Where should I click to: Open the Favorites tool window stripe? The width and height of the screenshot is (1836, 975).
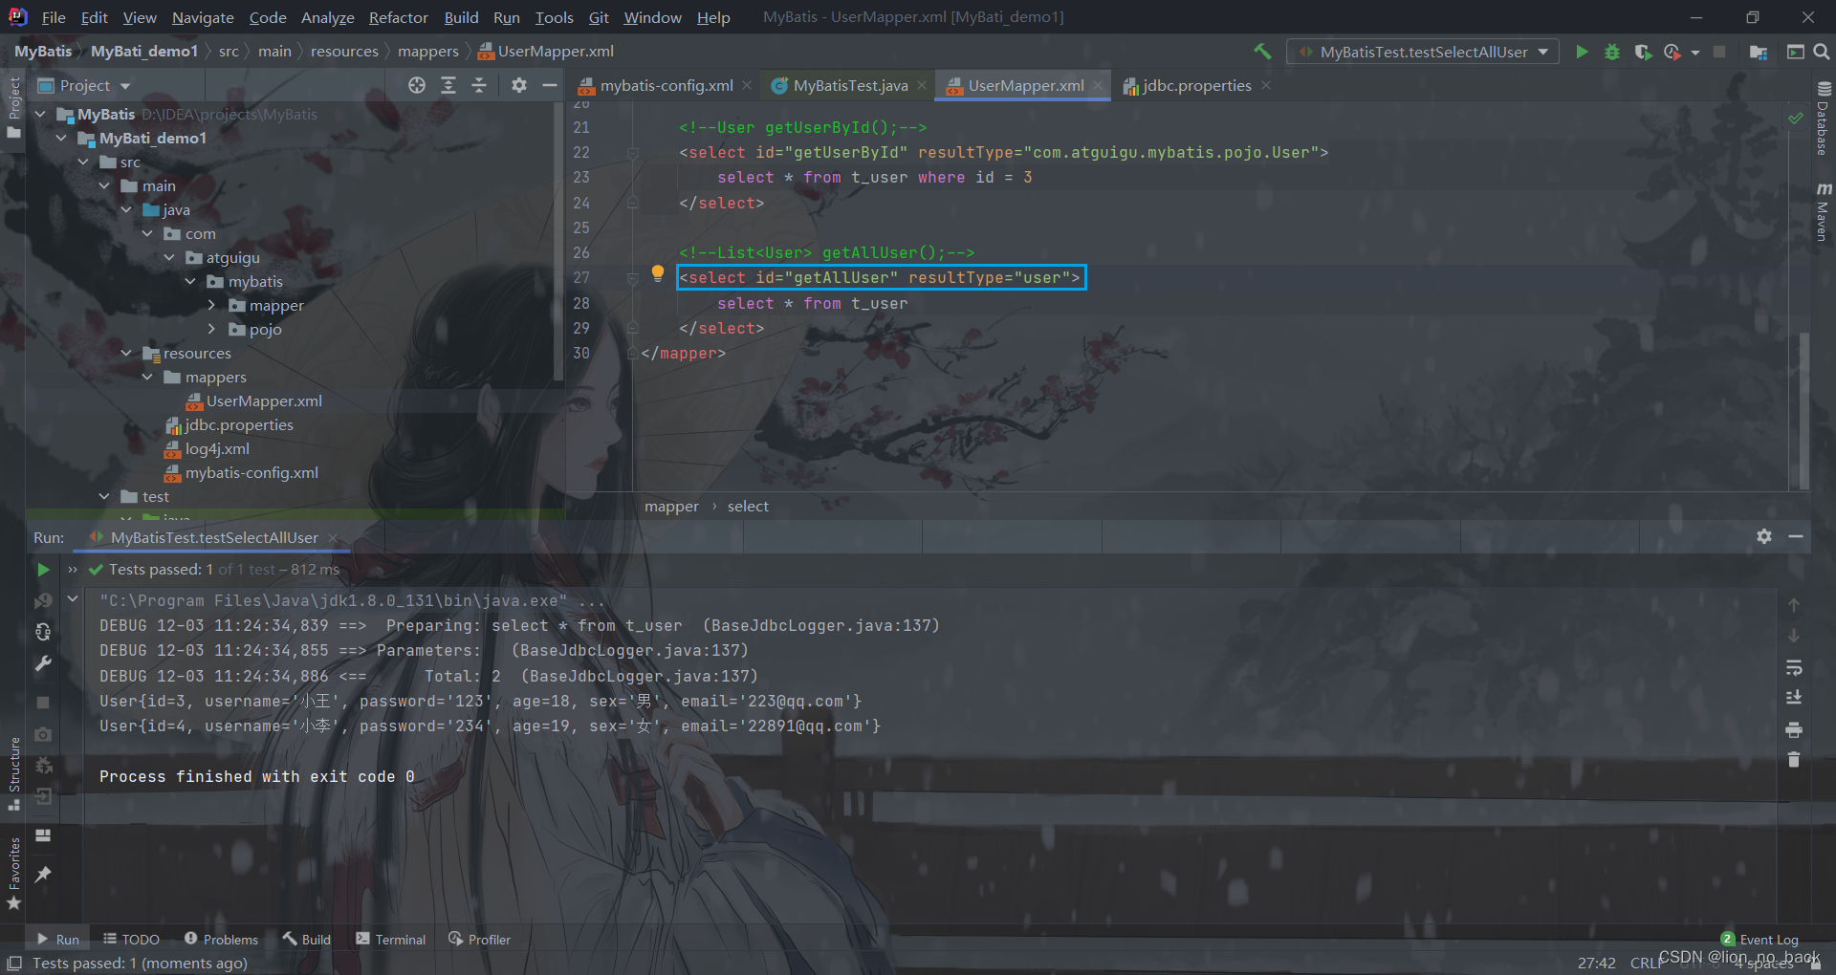tap(14, 874)
